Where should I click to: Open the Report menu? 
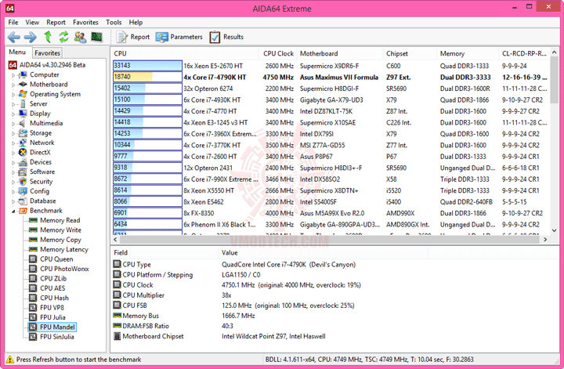click(56, 22)
